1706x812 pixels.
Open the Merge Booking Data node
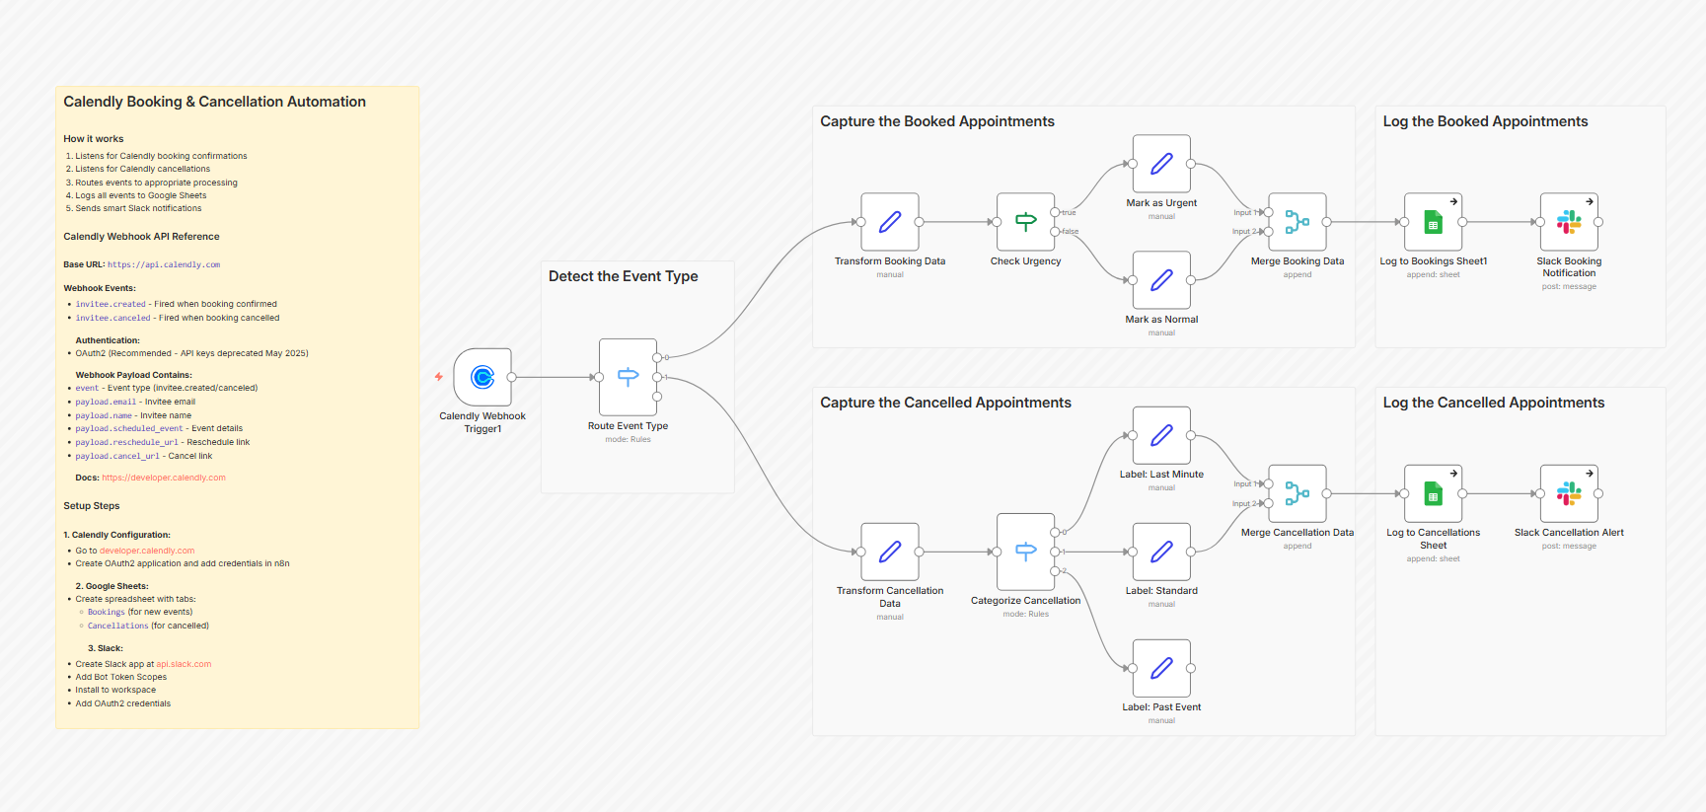pos(1298,222)
